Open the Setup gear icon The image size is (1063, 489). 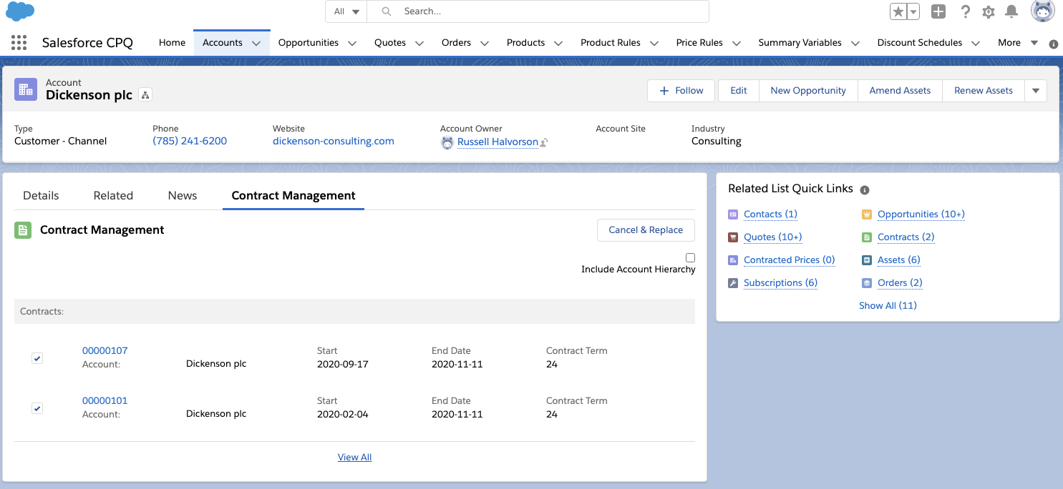pyautogui.click(x=989, y=11)
